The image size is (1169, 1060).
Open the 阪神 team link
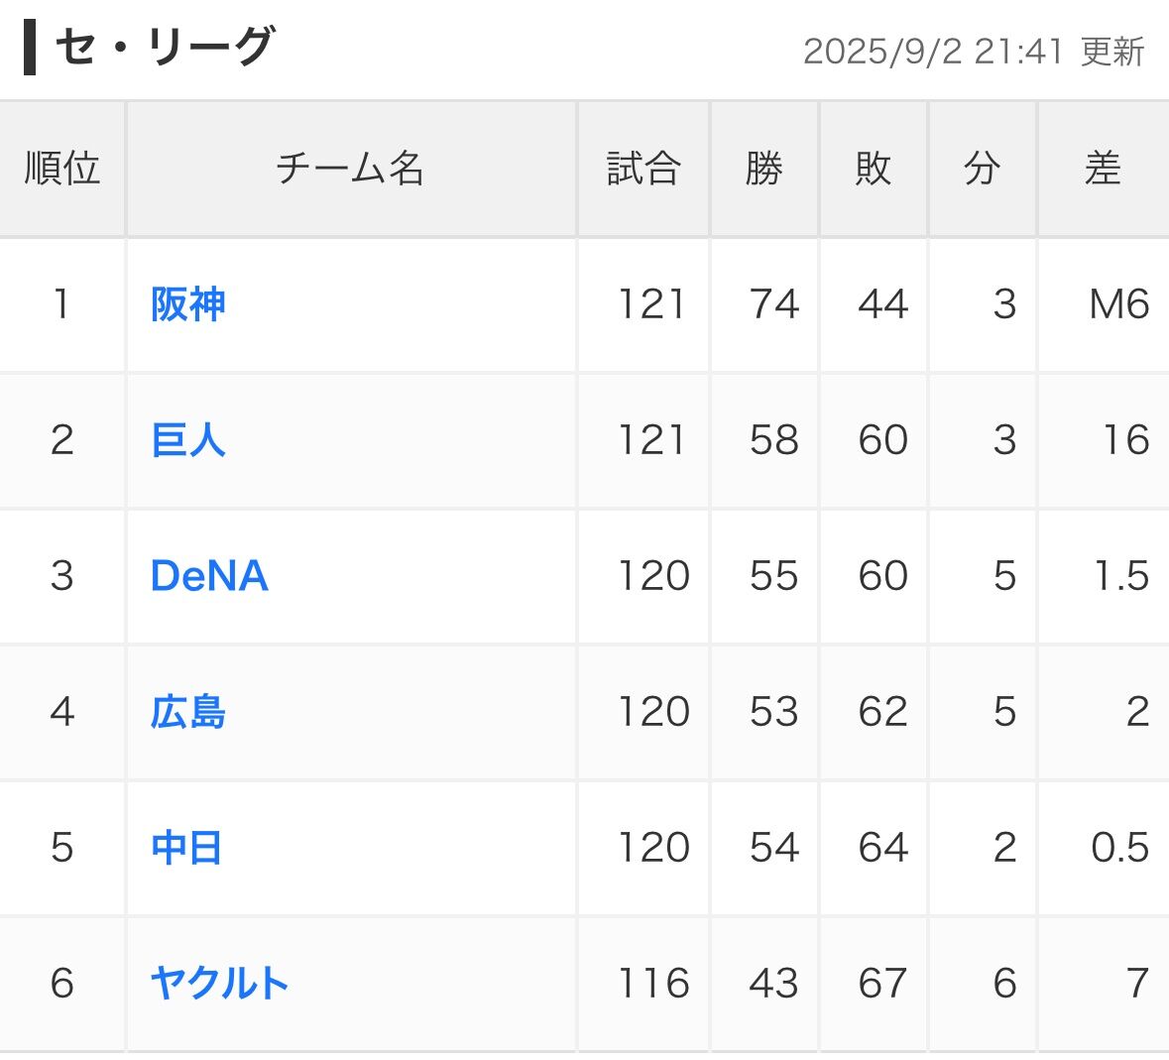pos(188,304)
